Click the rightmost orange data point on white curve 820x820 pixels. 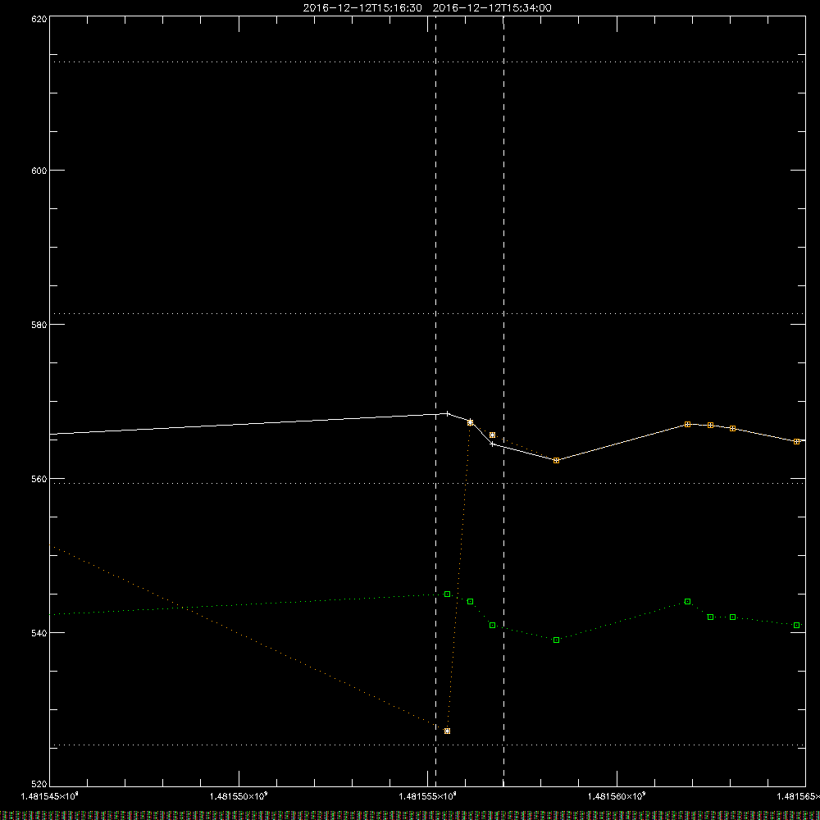tap(796, 442)
